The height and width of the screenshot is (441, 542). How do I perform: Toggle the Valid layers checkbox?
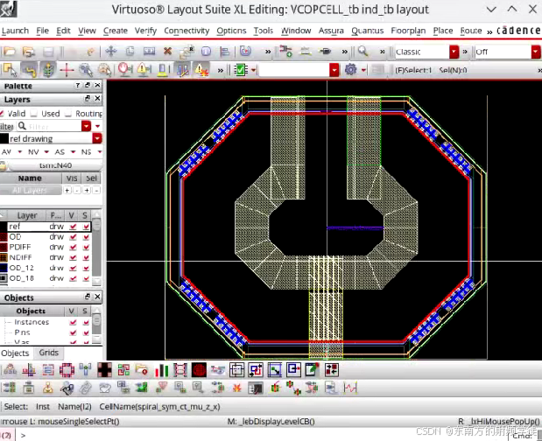pyautogui.click(x=2, y=113)
